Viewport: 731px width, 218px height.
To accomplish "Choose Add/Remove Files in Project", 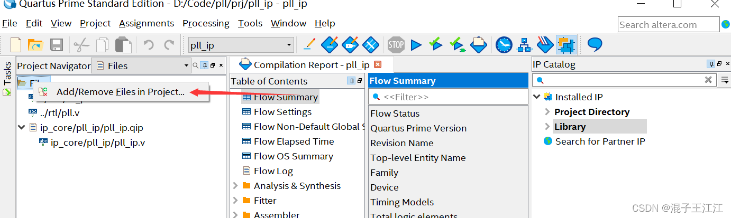I will click(x=121, y=92).
